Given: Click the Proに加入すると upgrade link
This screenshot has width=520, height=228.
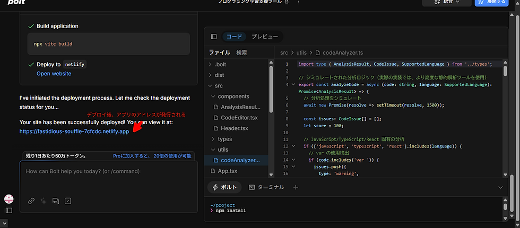Looking at the screenshot, I should pyautogui.click(x=152, y=156).
